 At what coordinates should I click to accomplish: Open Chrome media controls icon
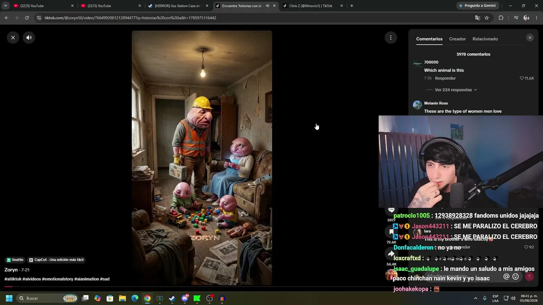click(x=516, y=18)
